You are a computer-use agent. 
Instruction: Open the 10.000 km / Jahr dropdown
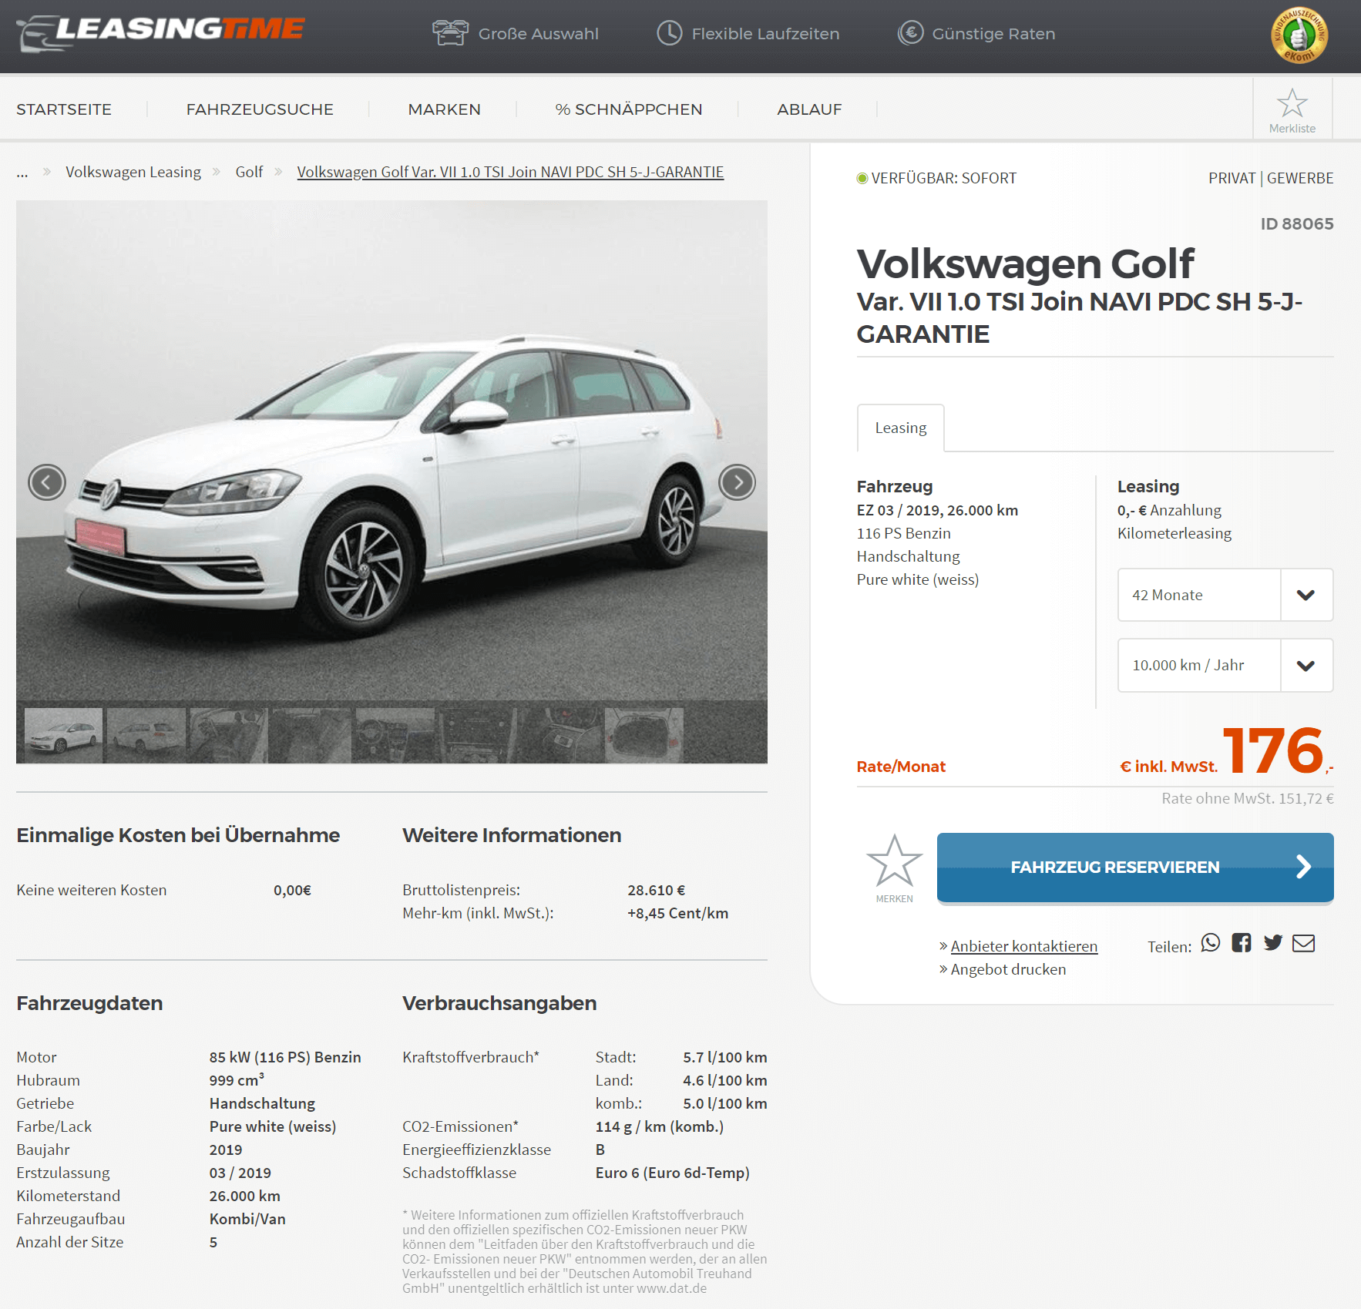[1225, 665]
